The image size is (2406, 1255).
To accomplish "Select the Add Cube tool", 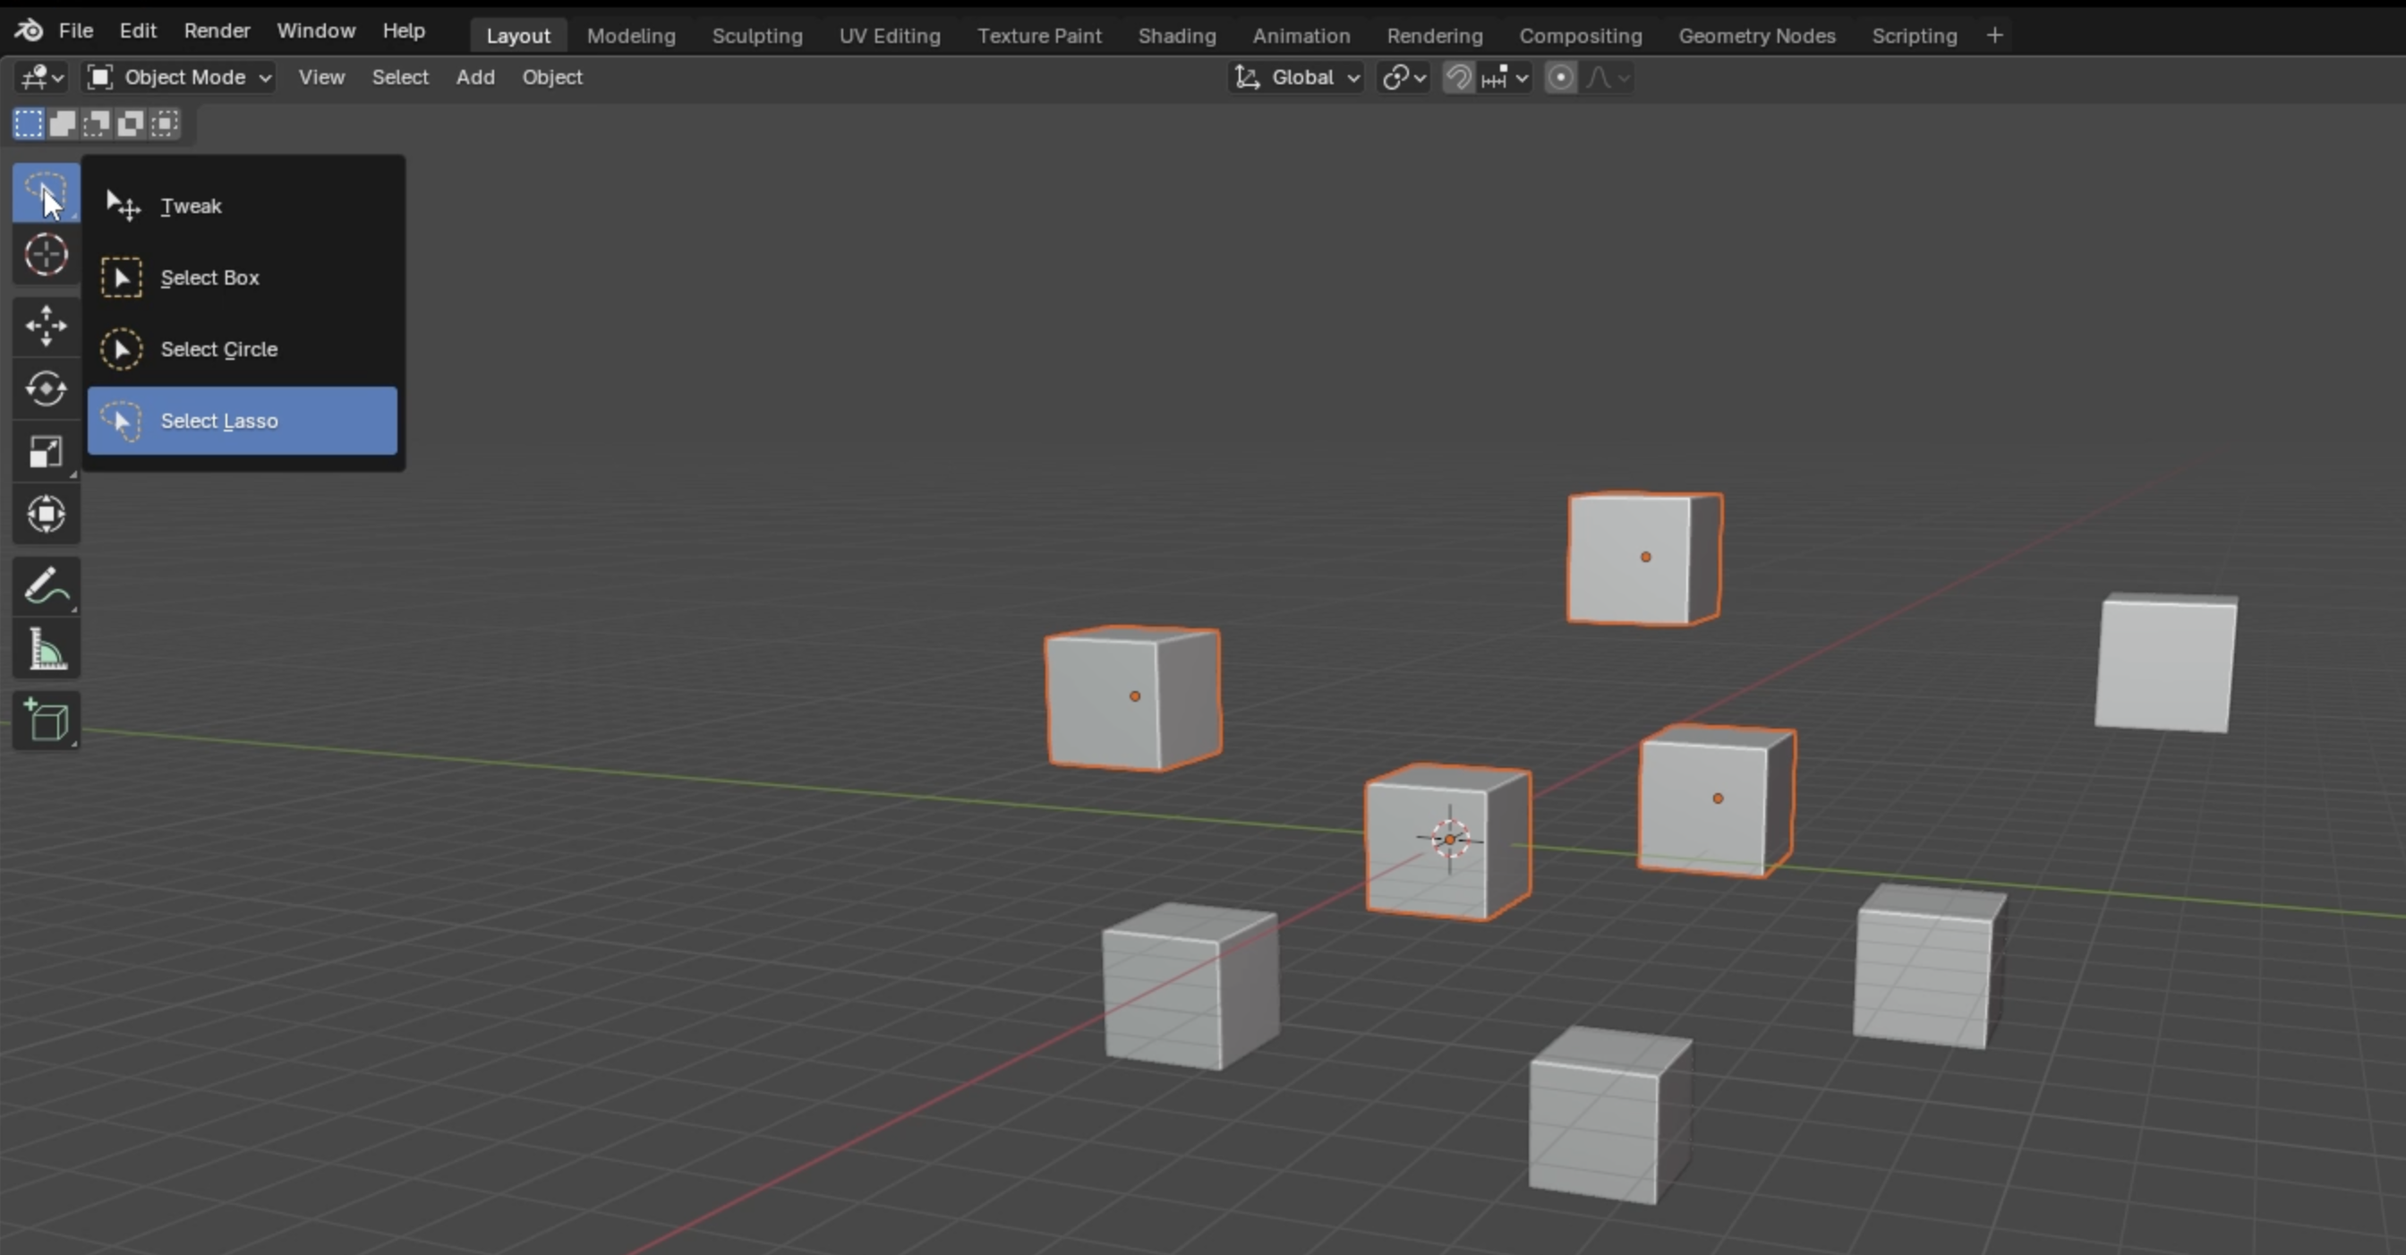I will coord(46,721).
